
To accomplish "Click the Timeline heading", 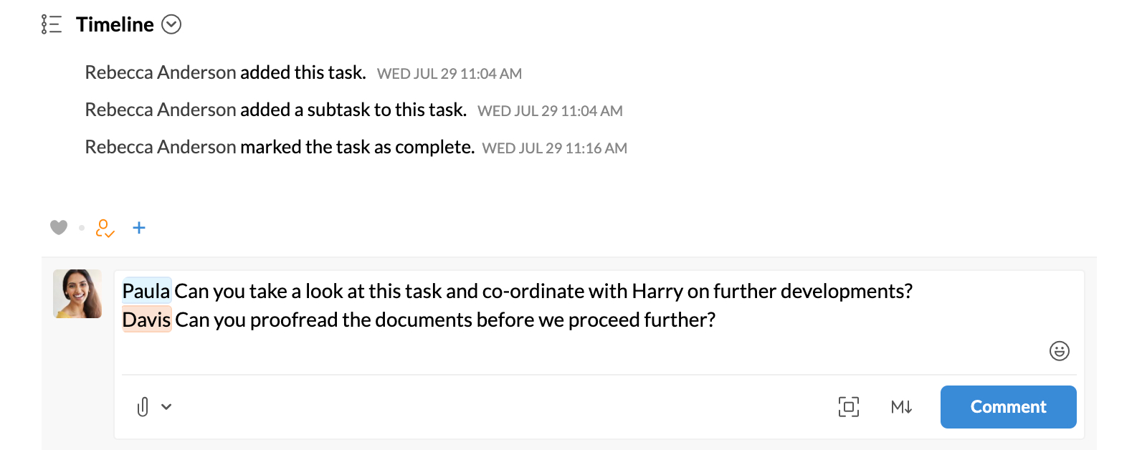I will pyautogui.click(x=115, y=24).
